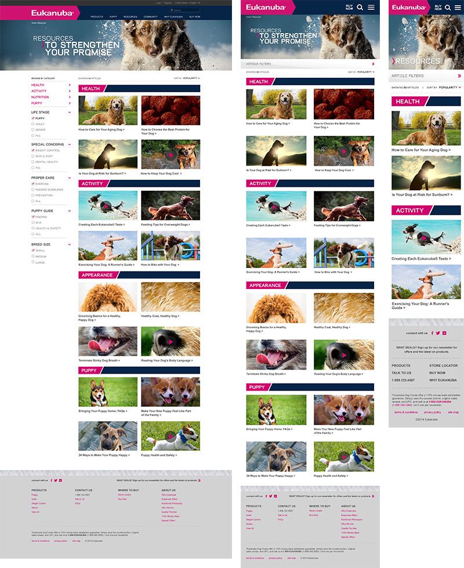
Task: Click the Login link in the top bar
Action: pyautogui.click(x=159, y=2)
